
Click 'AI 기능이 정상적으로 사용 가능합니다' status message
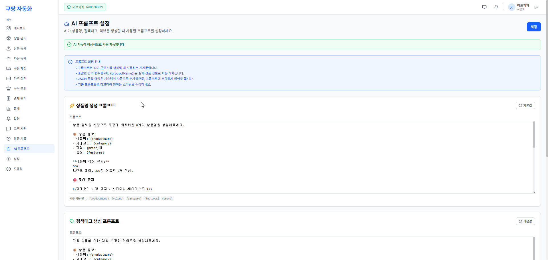pos(99,45)
